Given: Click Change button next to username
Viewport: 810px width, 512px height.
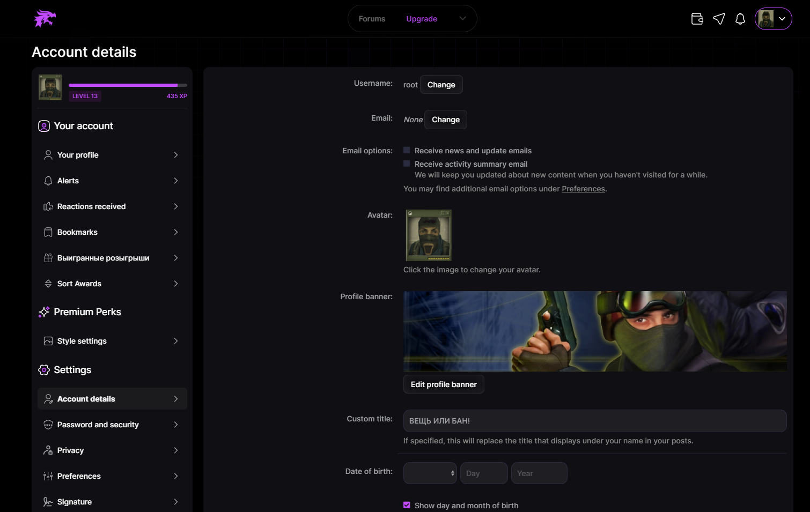Looking at the screenshot, I should tap(441, 85).
